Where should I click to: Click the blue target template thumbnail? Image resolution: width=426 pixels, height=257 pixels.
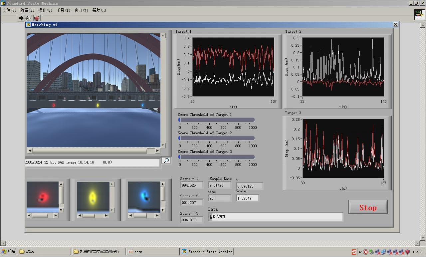click(144, 197)
